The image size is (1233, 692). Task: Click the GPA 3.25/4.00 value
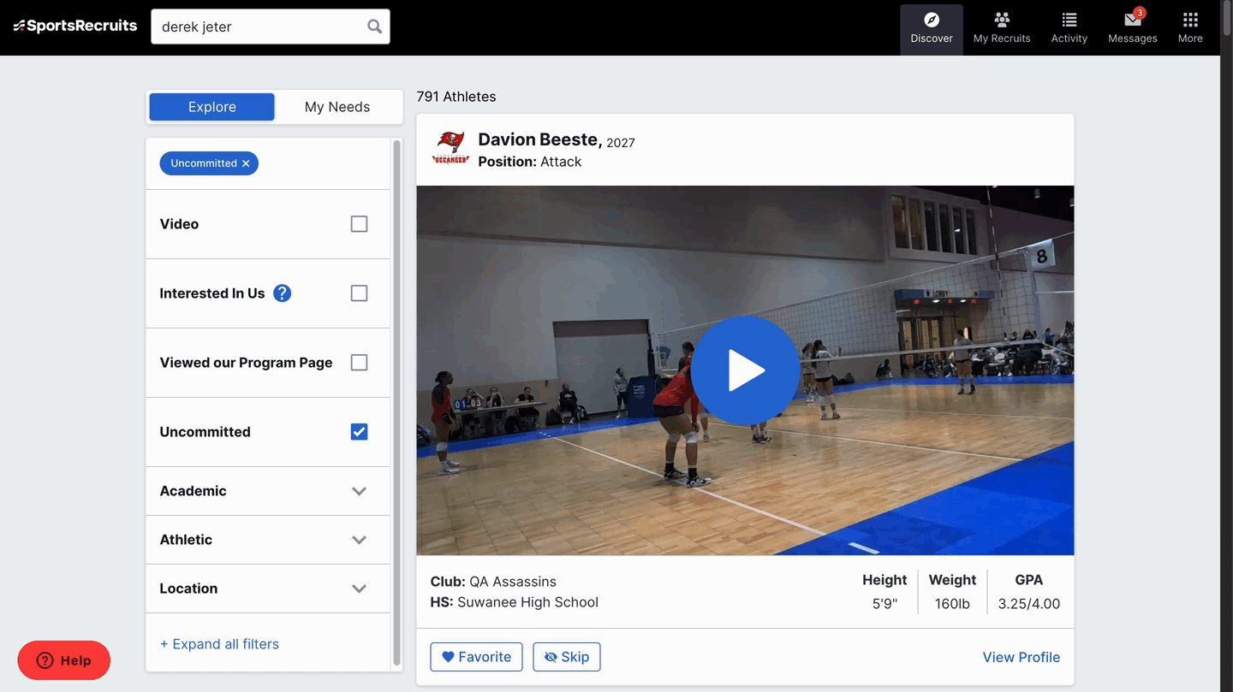click(1028, 604)
